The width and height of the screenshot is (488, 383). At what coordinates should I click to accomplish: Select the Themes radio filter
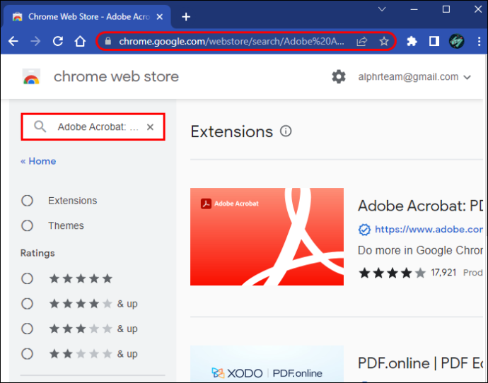click(x=27, y=225)
